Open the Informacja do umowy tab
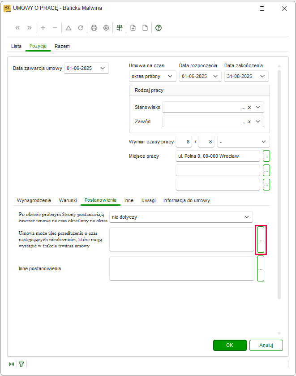This screenshot has height=376, width=296. click(x=186, y=200)
